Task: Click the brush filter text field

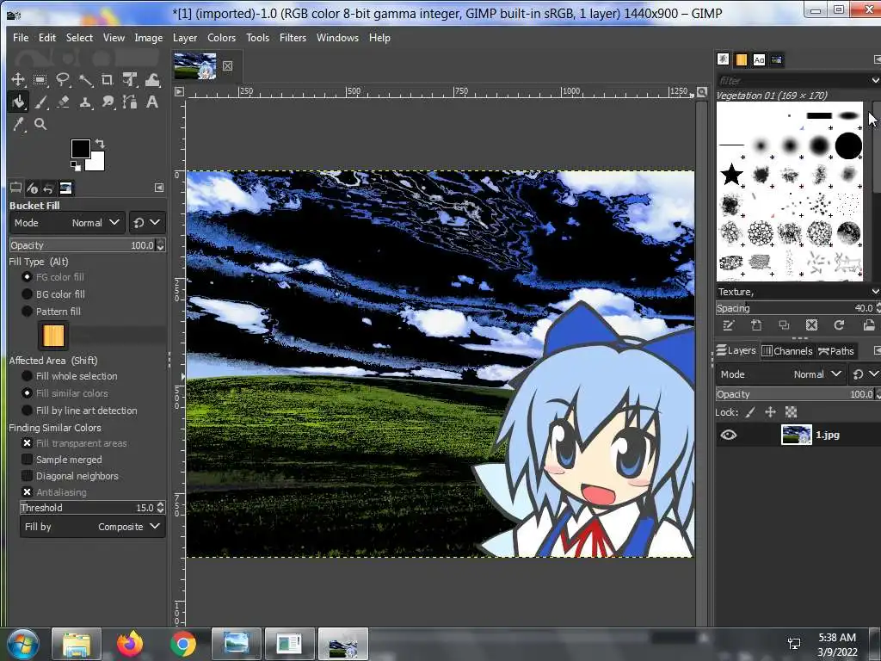Action: click(792, 80)
